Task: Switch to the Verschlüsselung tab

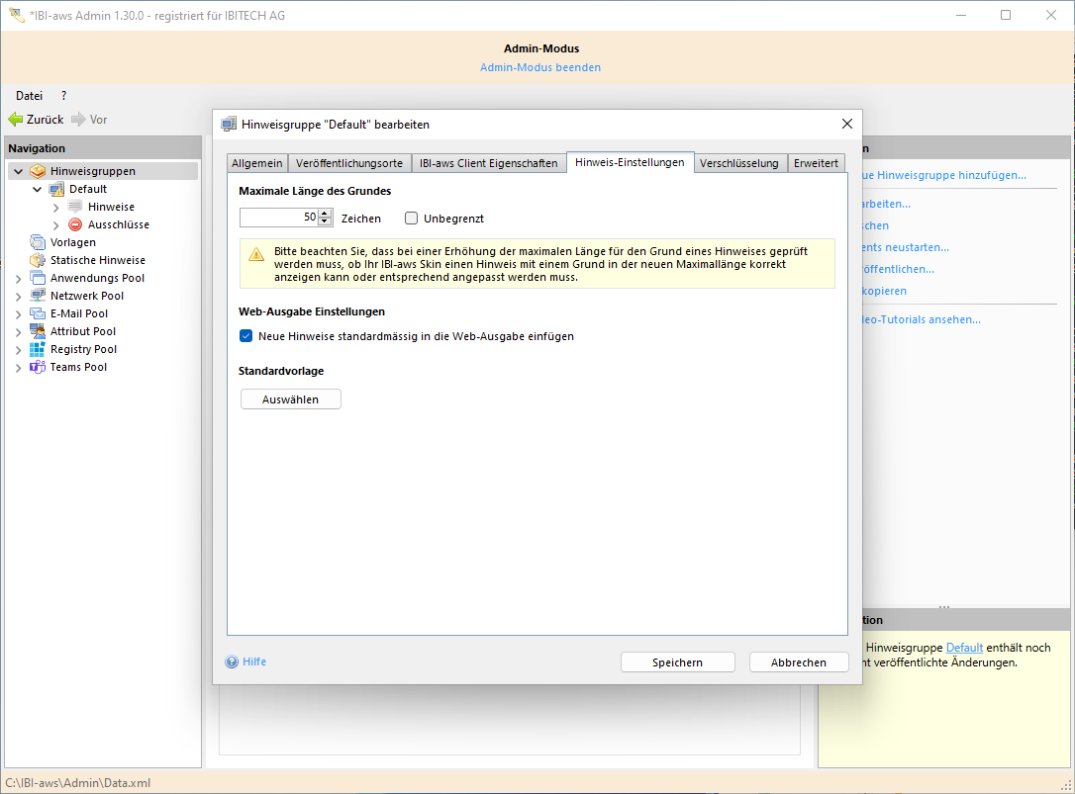Action: 739,163
